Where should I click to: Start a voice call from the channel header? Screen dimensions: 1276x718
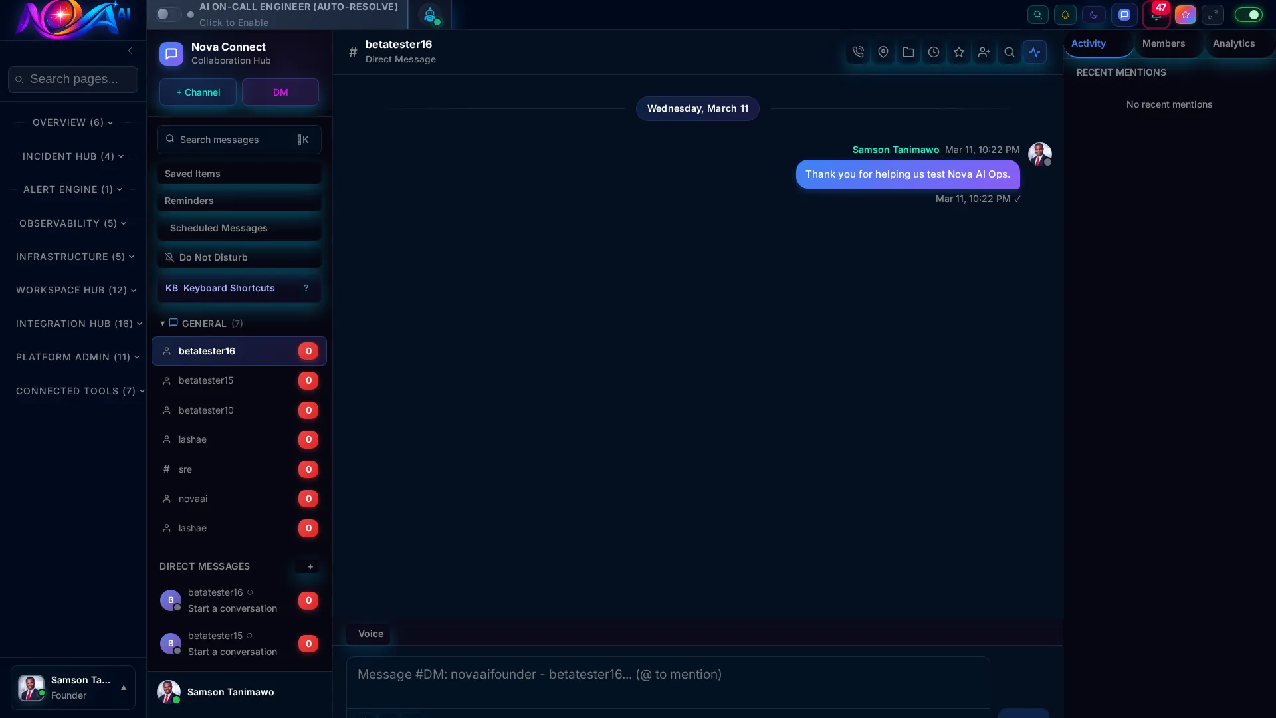[x=858, y=52]
